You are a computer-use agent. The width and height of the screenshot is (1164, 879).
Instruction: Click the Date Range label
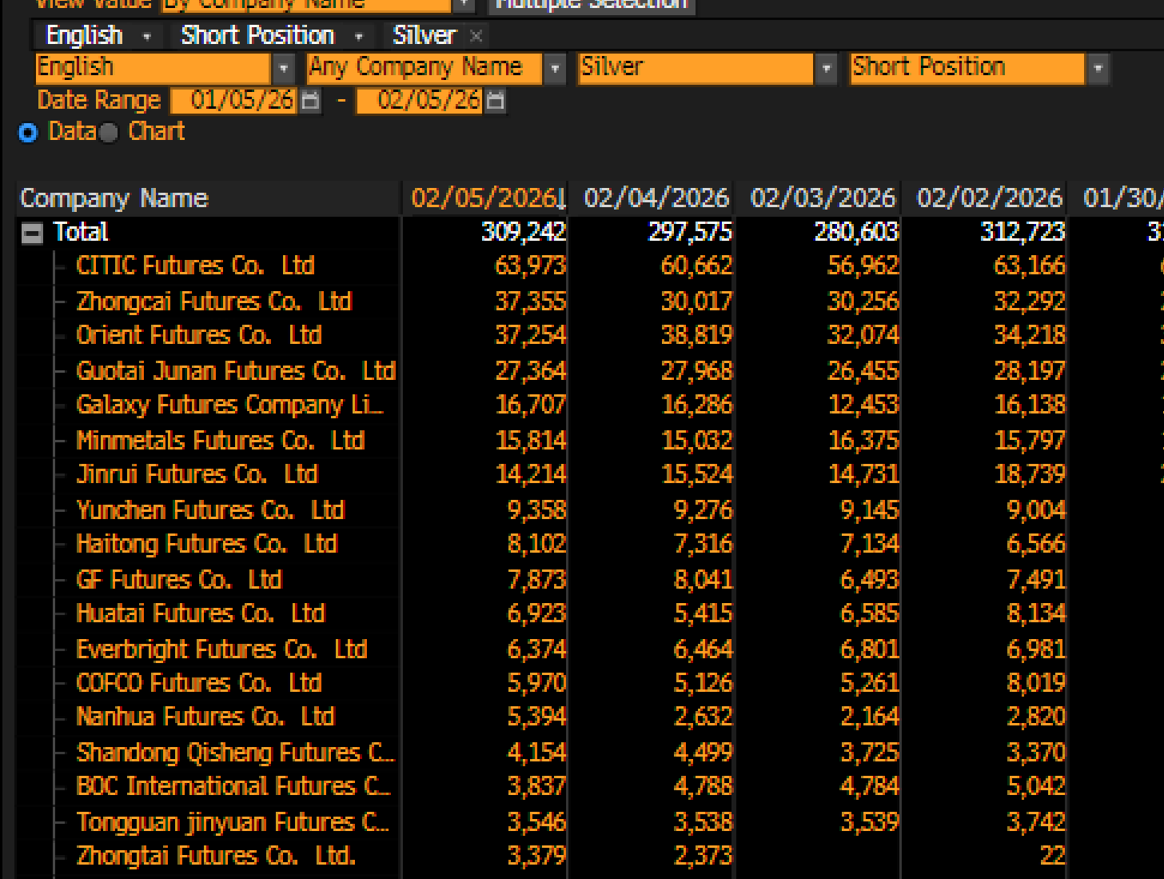coord(99,101)
